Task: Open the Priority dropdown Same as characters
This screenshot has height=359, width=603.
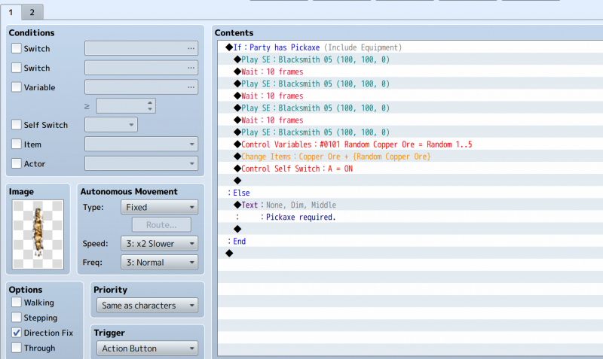Action: (147, 306)
